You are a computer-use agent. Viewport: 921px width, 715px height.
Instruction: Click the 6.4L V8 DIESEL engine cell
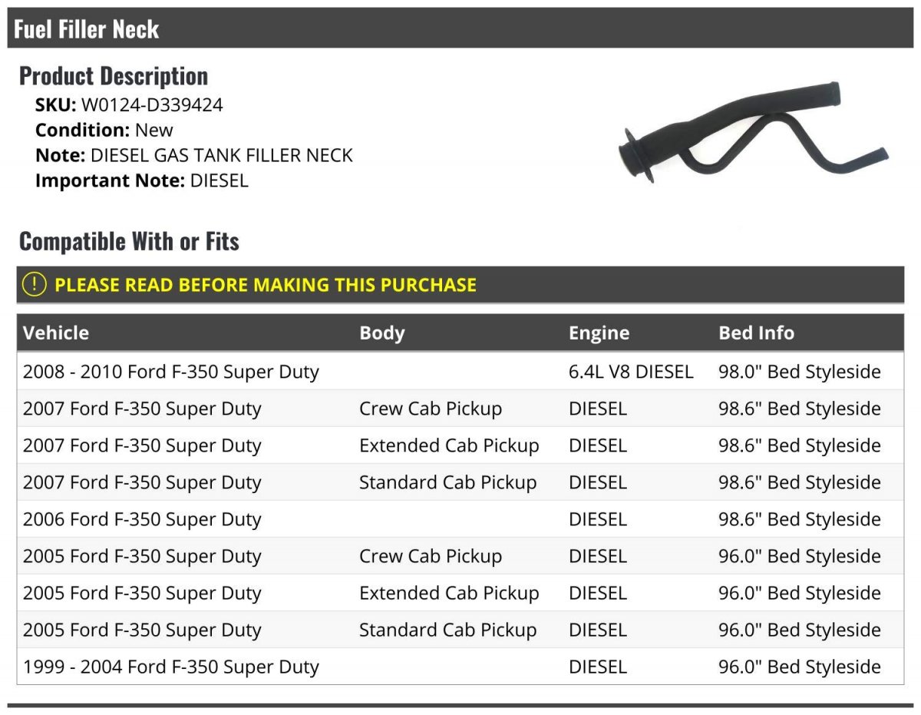(x=631, y=372)
